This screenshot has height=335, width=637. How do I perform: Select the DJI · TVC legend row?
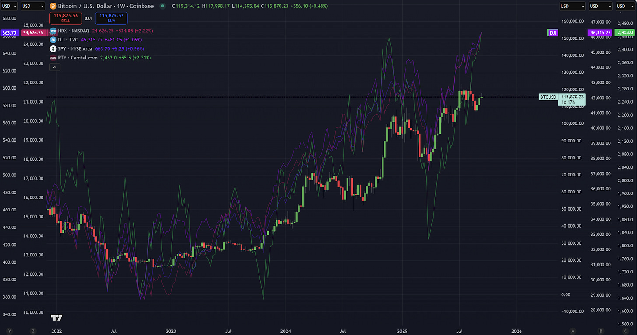(97, 40)
